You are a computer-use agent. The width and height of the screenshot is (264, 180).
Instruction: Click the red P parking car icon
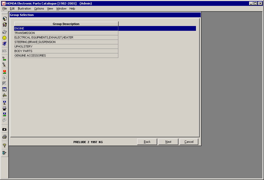(5, 72)
